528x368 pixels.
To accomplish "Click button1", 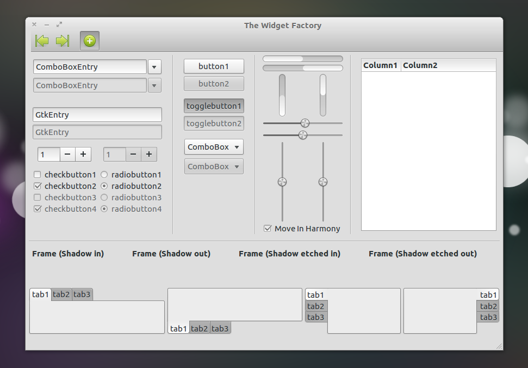I will coord(214,66).
